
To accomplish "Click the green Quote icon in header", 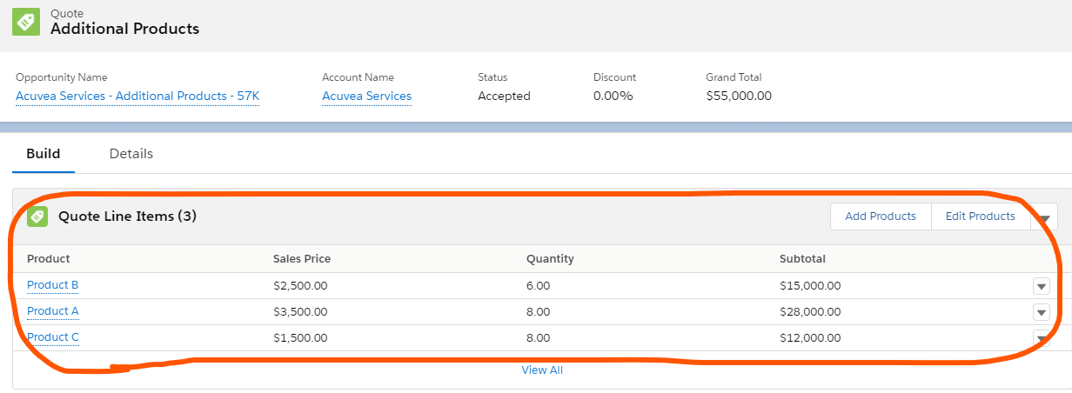I will (25, 21).
